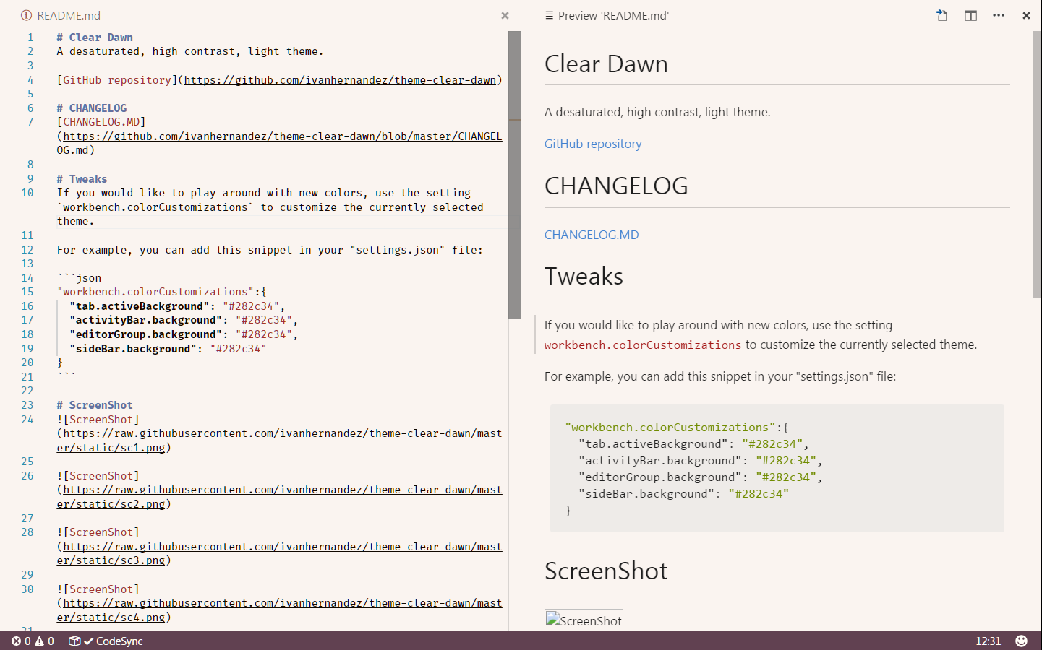
Task: Click the broken ScreenShot image in preview
Action: [584, 620]
